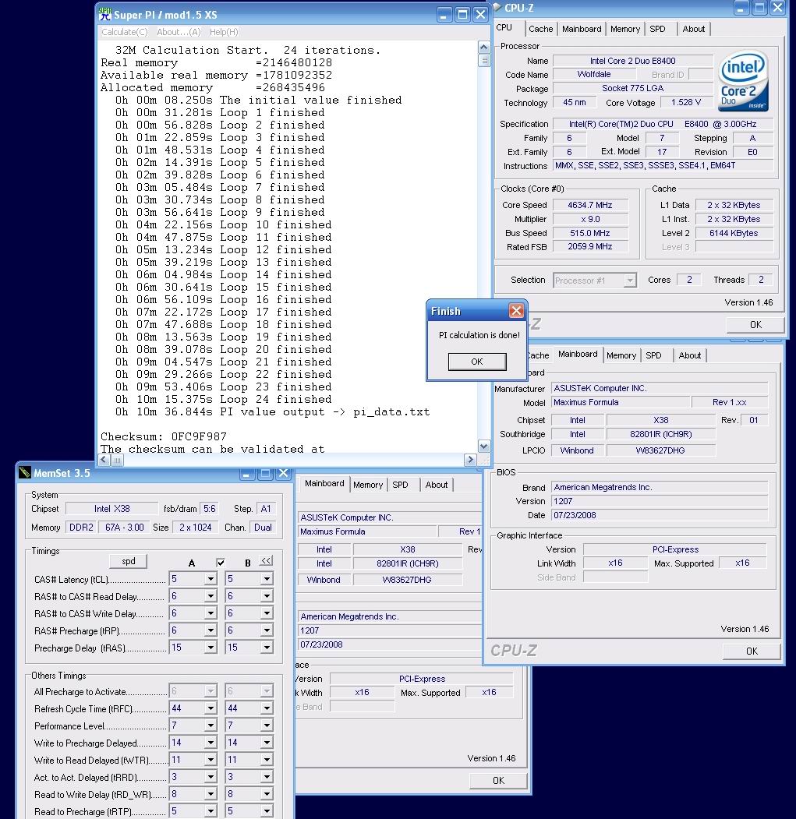796x819 pixels.
Task: Click the Checksum: 0FC9F987 line
Action: coord(164,436)
